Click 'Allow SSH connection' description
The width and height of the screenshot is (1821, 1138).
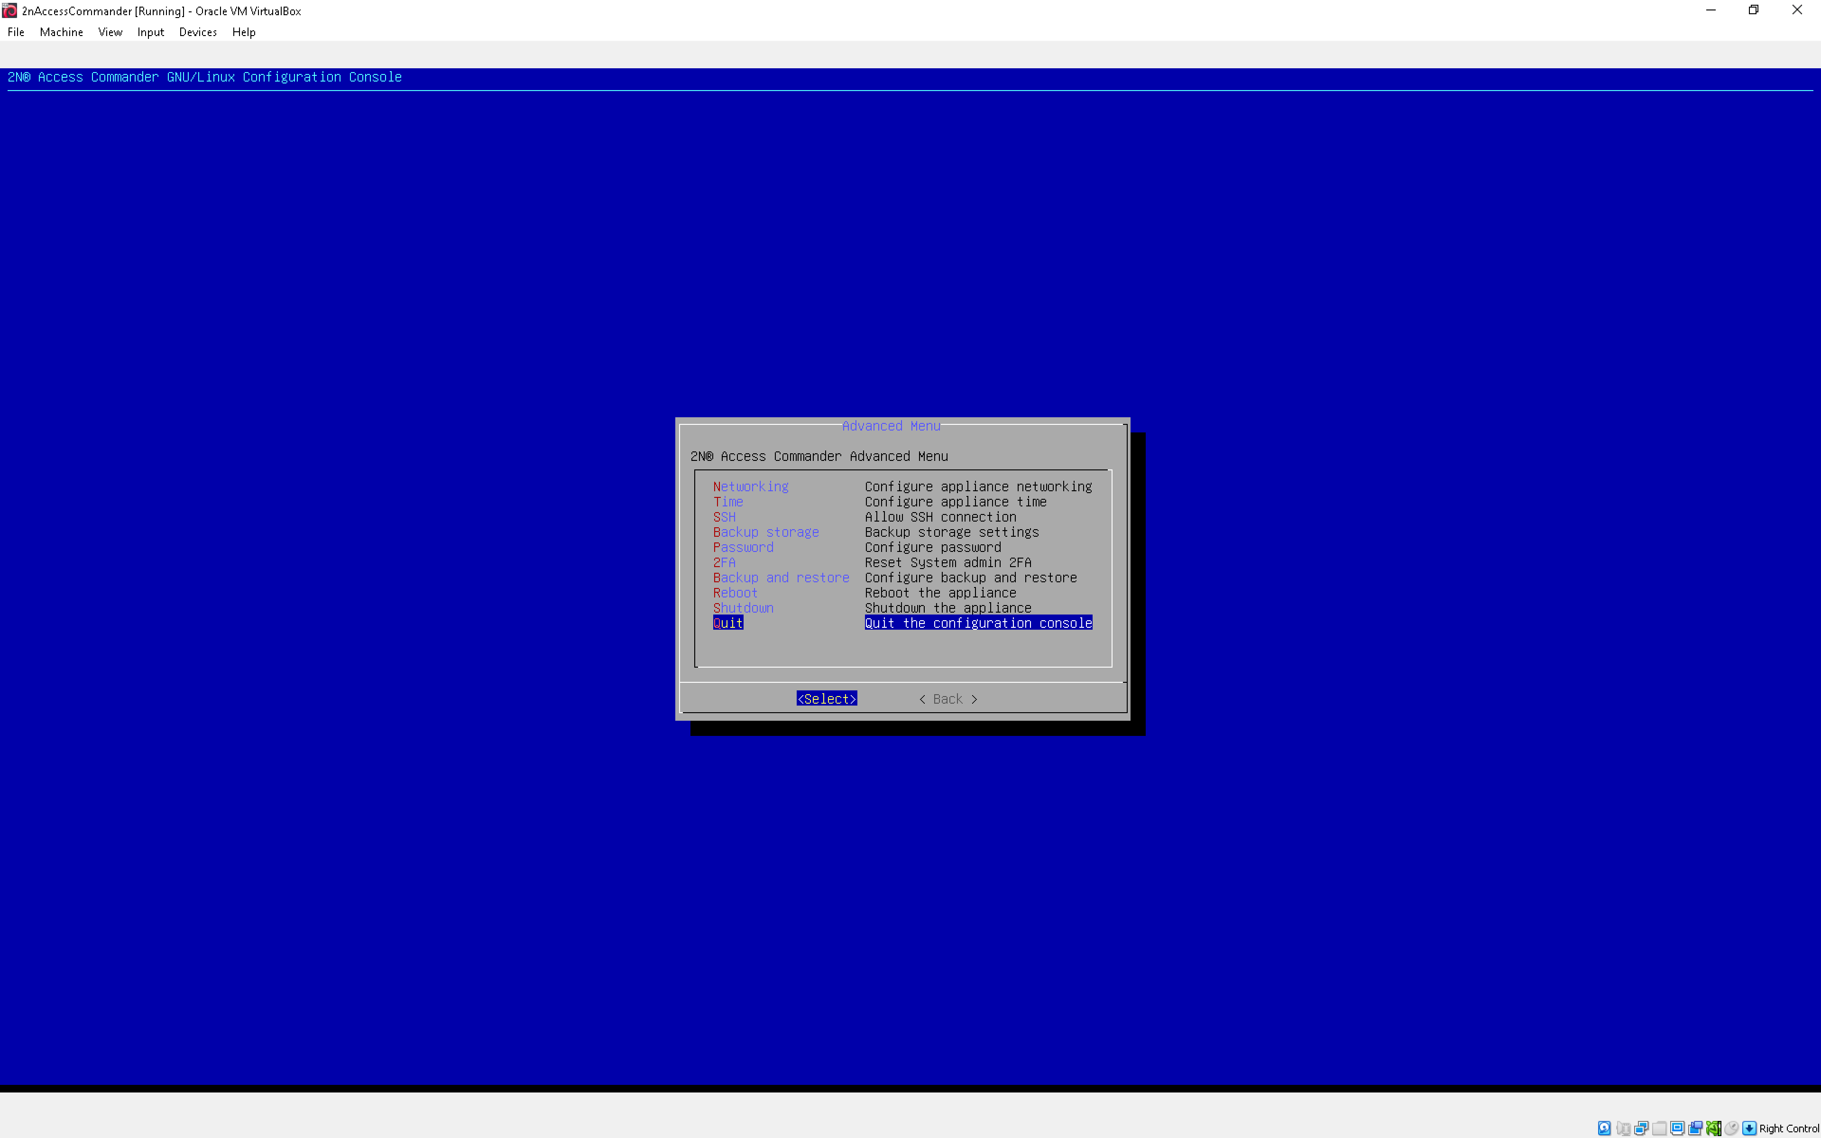940,517
